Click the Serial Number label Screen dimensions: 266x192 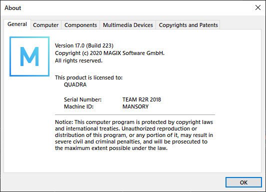coord(82,99)
